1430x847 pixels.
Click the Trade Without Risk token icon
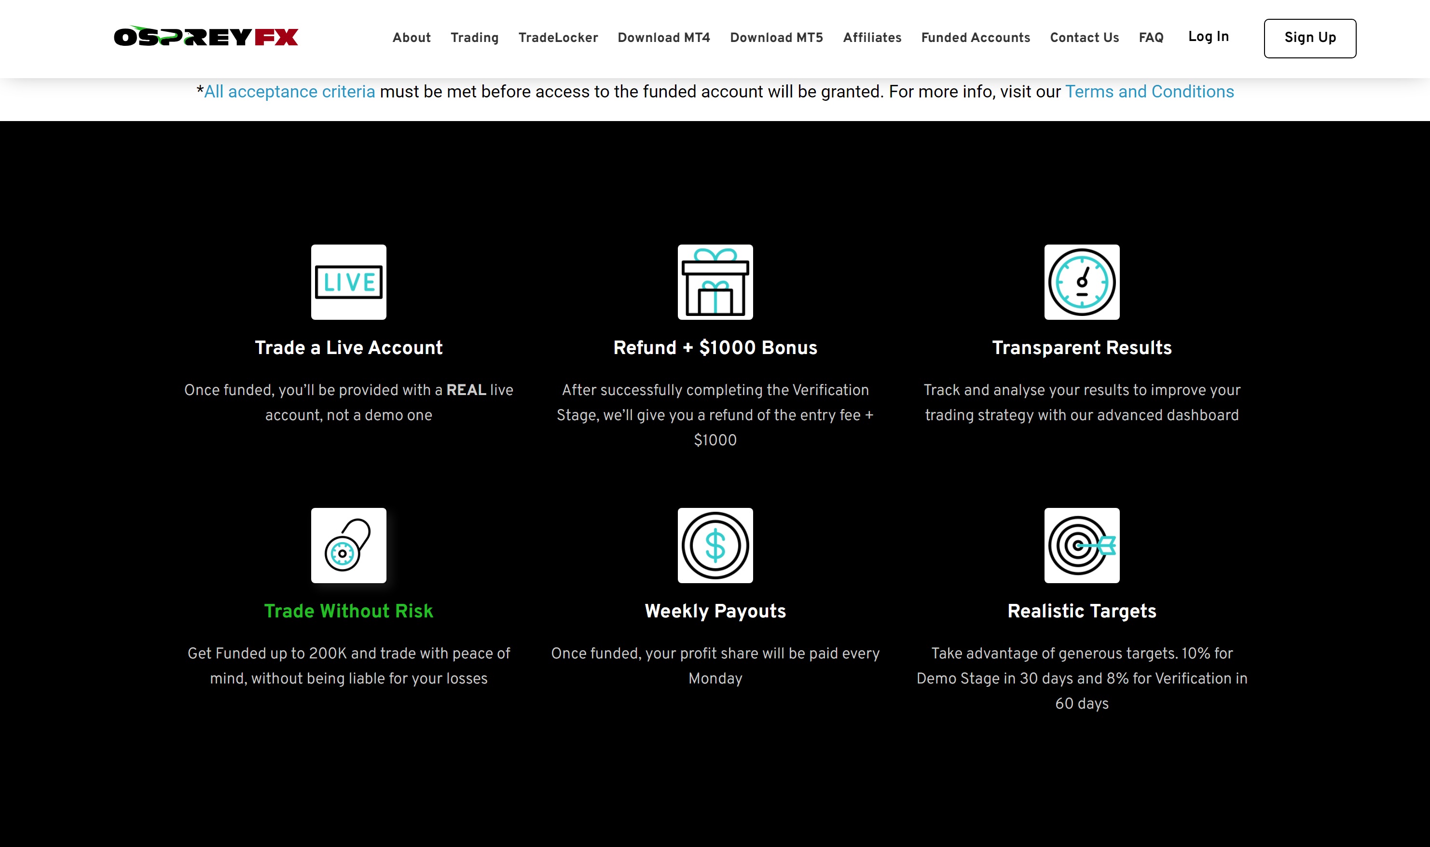[349, 546]
